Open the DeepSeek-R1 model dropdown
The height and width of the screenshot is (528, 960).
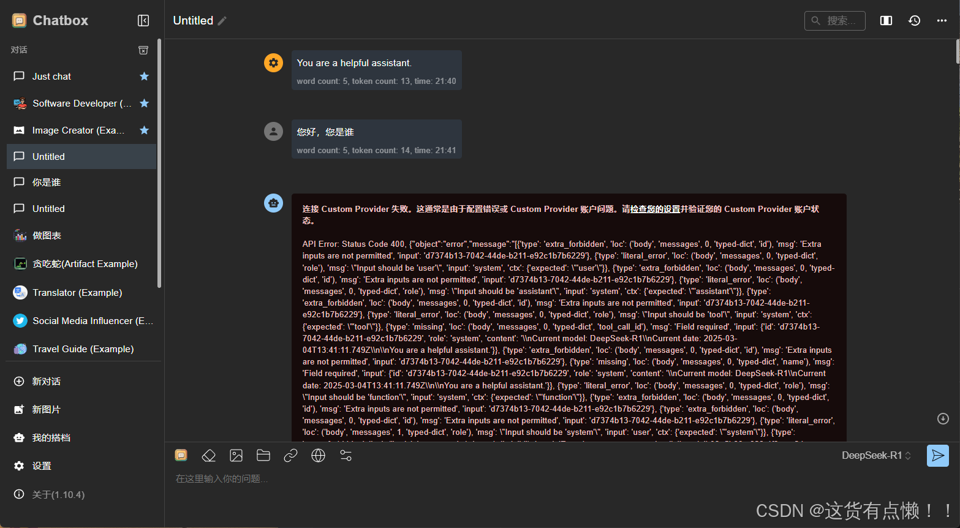click(x=876, y=456)
